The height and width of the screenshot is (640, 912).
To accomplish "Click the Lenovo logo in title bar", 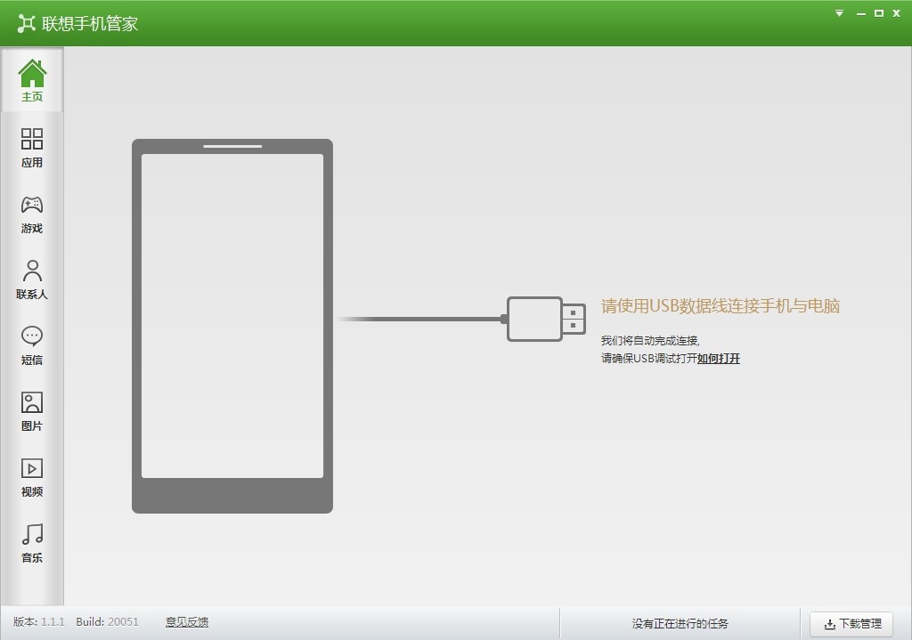I will (x=26, y=23).
